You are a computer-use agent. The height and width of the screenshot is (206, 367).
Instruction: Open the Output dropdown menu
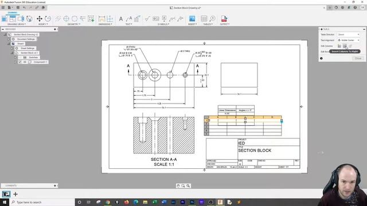coord(225,24)
